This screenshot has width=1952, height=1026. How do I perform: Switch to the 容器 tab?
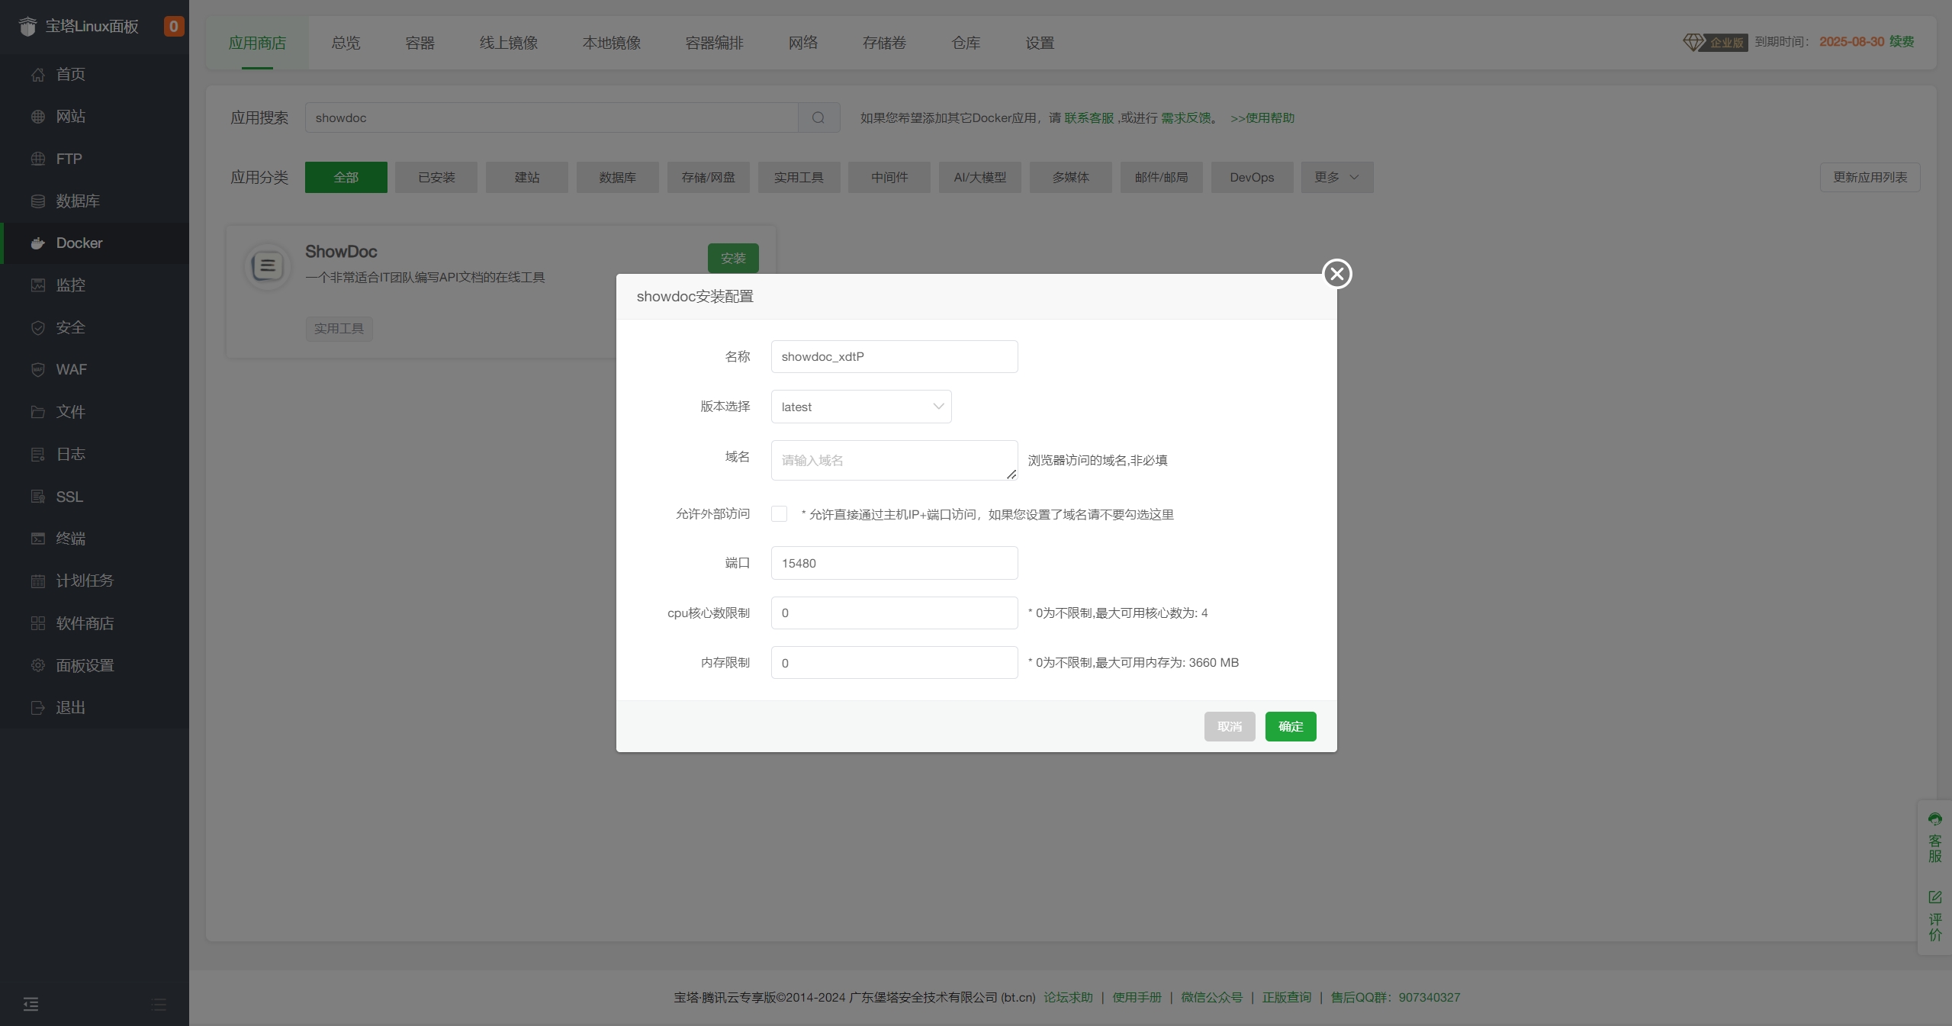point(420,43)
